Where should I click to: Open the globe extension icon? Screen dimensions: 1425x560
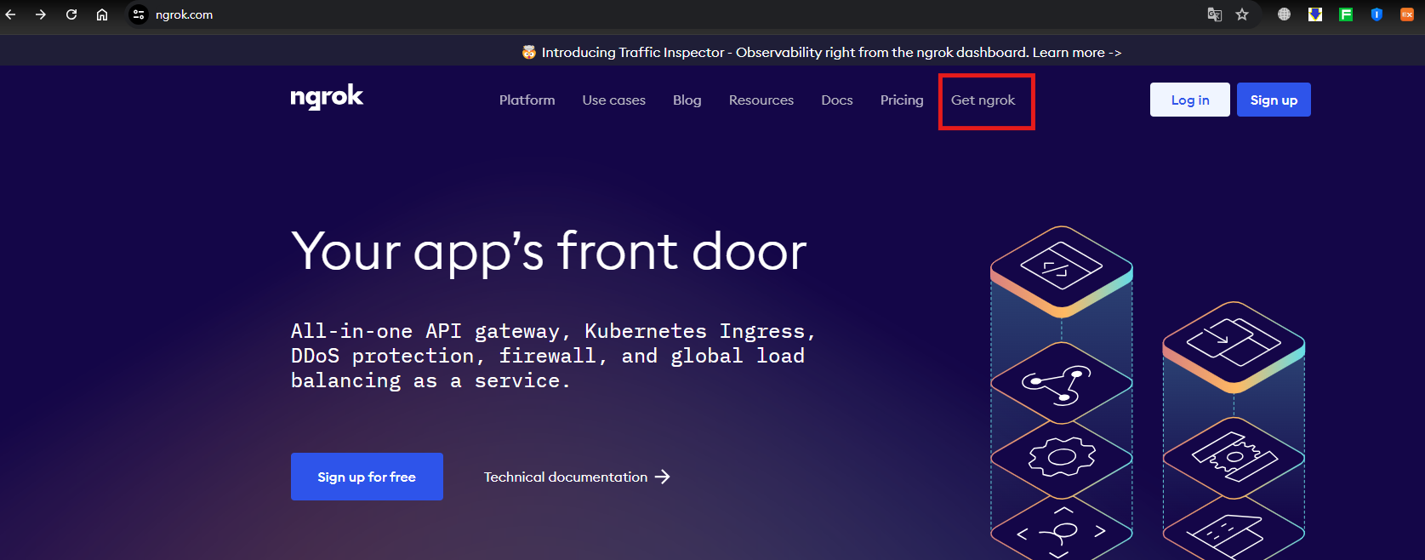point(1284,14)
